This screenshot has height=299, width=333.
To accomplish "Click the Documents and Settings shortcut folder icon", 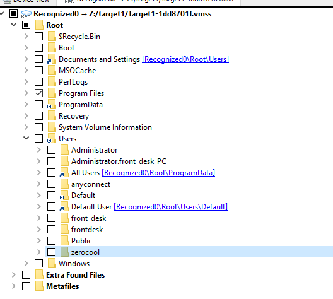I will coord(52,59).
